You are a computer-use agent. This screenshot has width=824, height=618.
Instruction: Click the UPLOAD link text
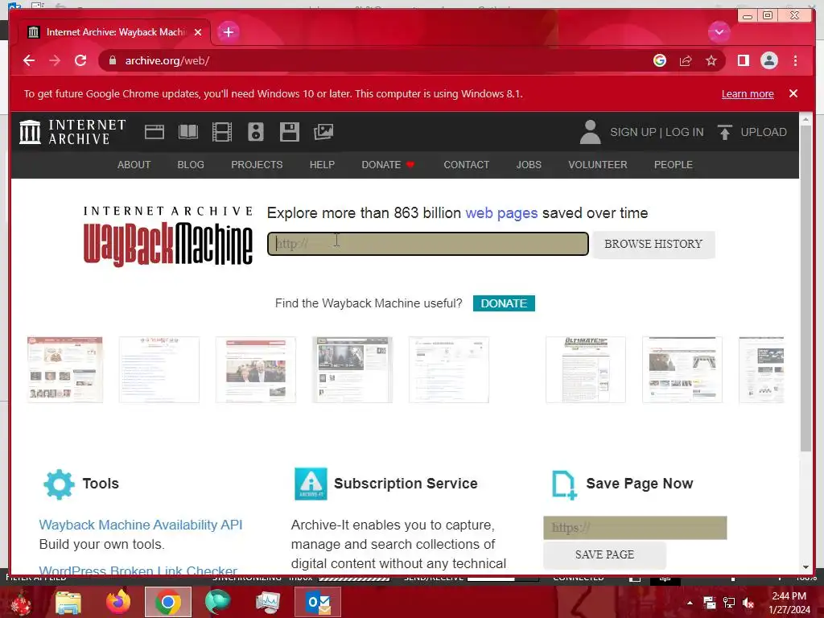tap(764, 132)
